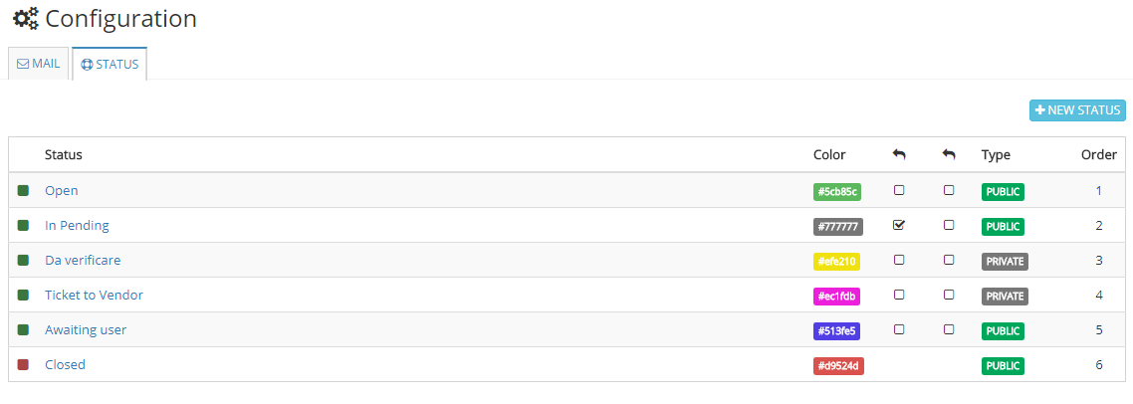This screenshot has width=1133, height=404.
Task: Tick the first checkbox in Open row
Action: (x=899, y=190)
